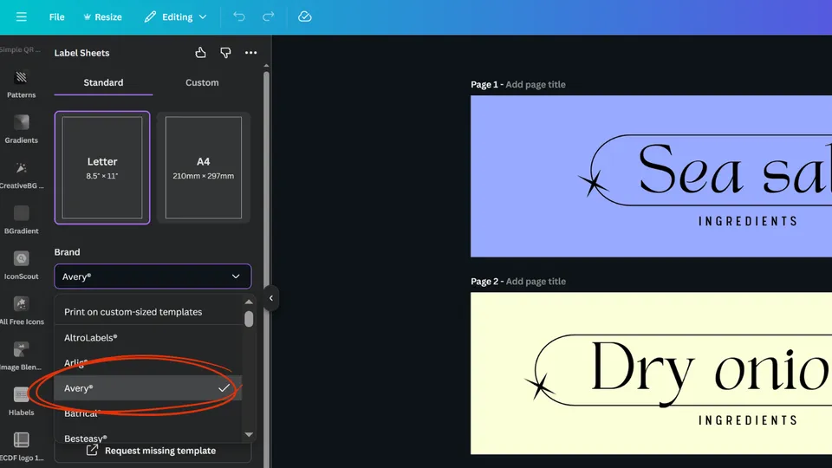832x468 pixels.
Task: Add a title for Page 2
Action: 536,281
